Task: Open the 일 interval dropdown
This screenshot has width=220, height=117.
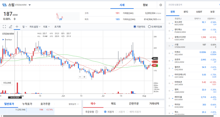Action: [x=25, y=26]
